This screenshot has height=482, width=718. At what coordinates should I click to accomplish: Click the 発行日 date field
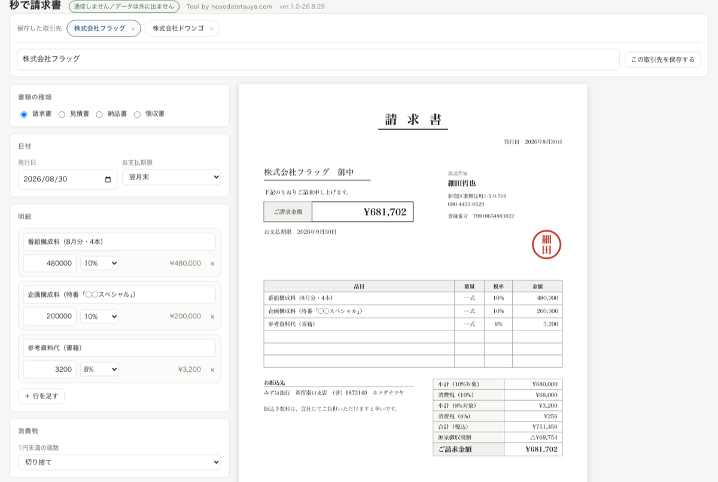(68, 180)
